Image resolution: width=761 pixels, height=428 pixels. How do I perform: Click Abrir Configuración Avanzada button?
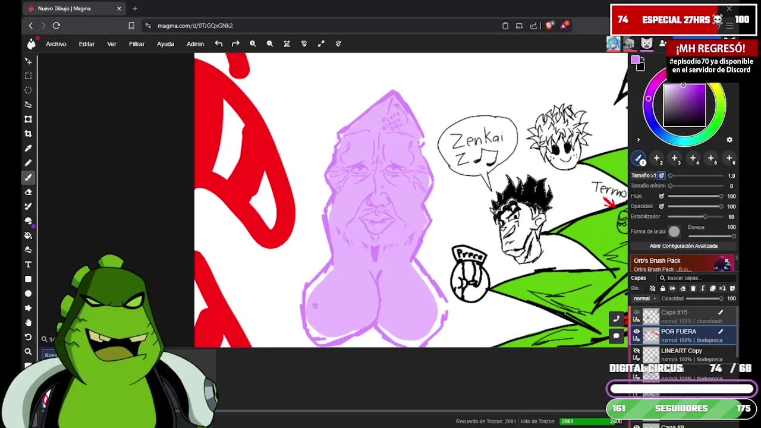pyautogui.click(x=684, y=246)
